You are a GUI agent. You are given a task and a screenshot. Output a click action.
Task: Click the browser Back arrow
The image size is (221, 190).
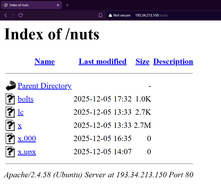(x=6, y=15)
